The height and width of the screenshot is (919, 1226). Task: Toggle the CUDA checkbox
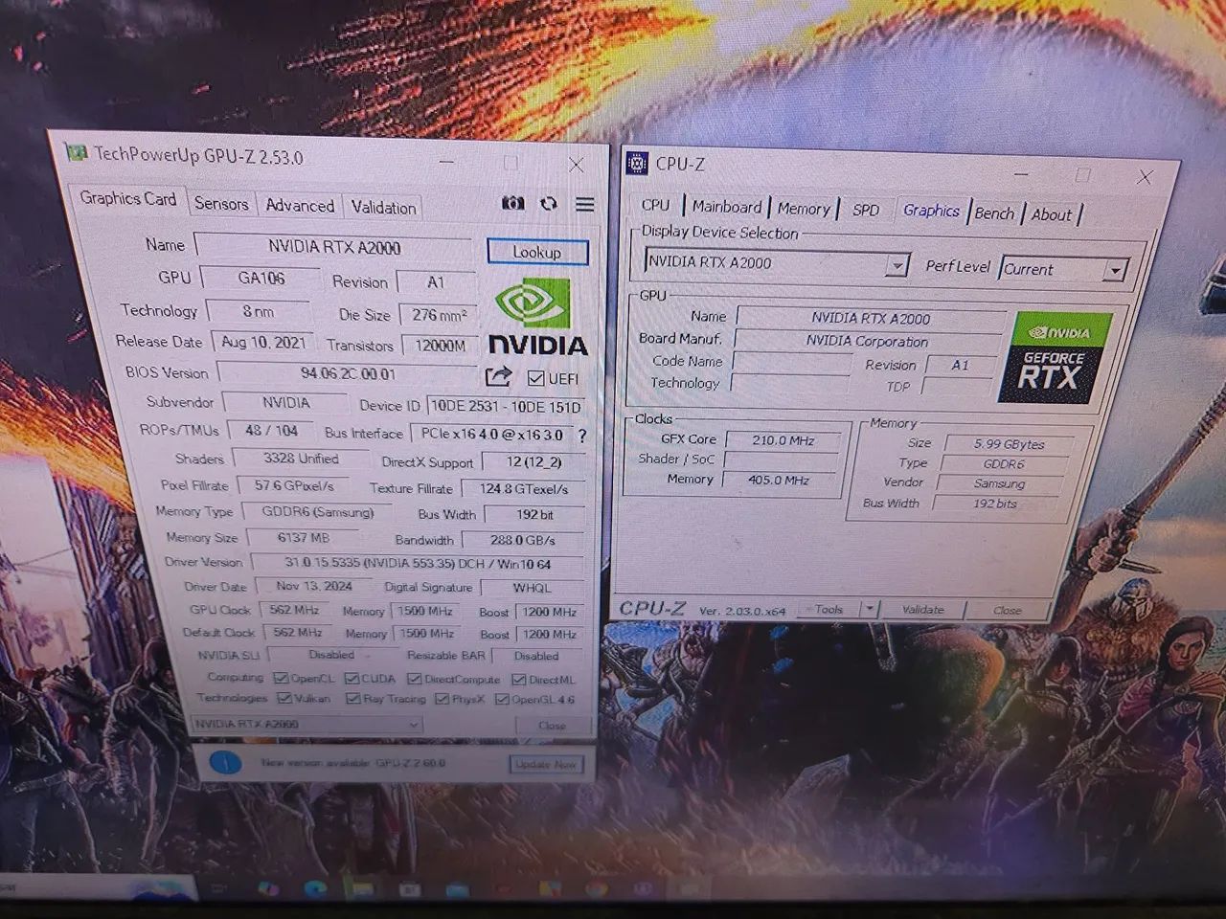coord(351,678)
